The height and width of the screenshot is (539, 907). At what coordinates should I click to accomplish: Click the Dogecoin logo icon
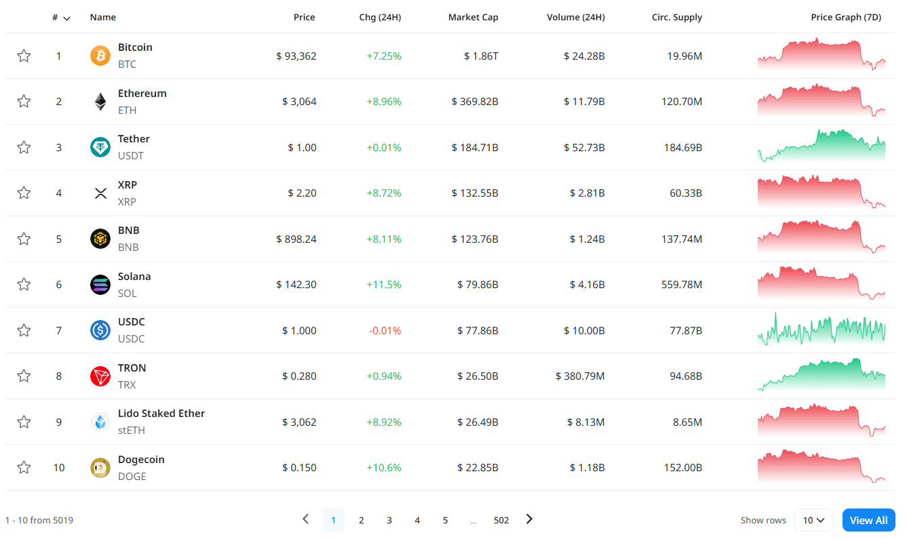click(100, 468)
